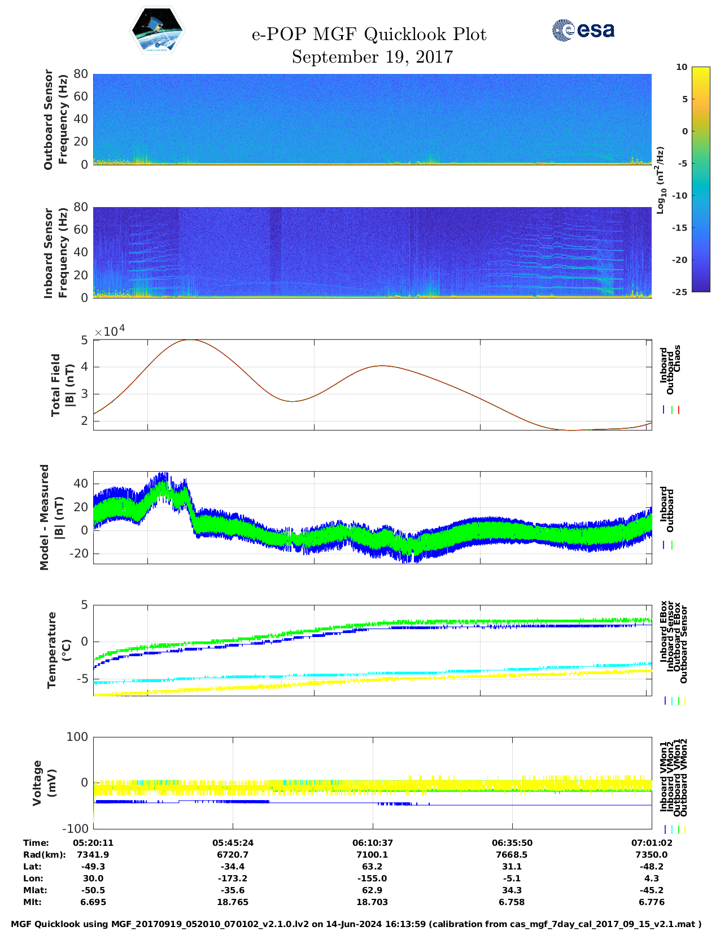Click the September 19, 2017 date heading
The height and width of the screenshot is (931, 720).
(x=372, y=58)
